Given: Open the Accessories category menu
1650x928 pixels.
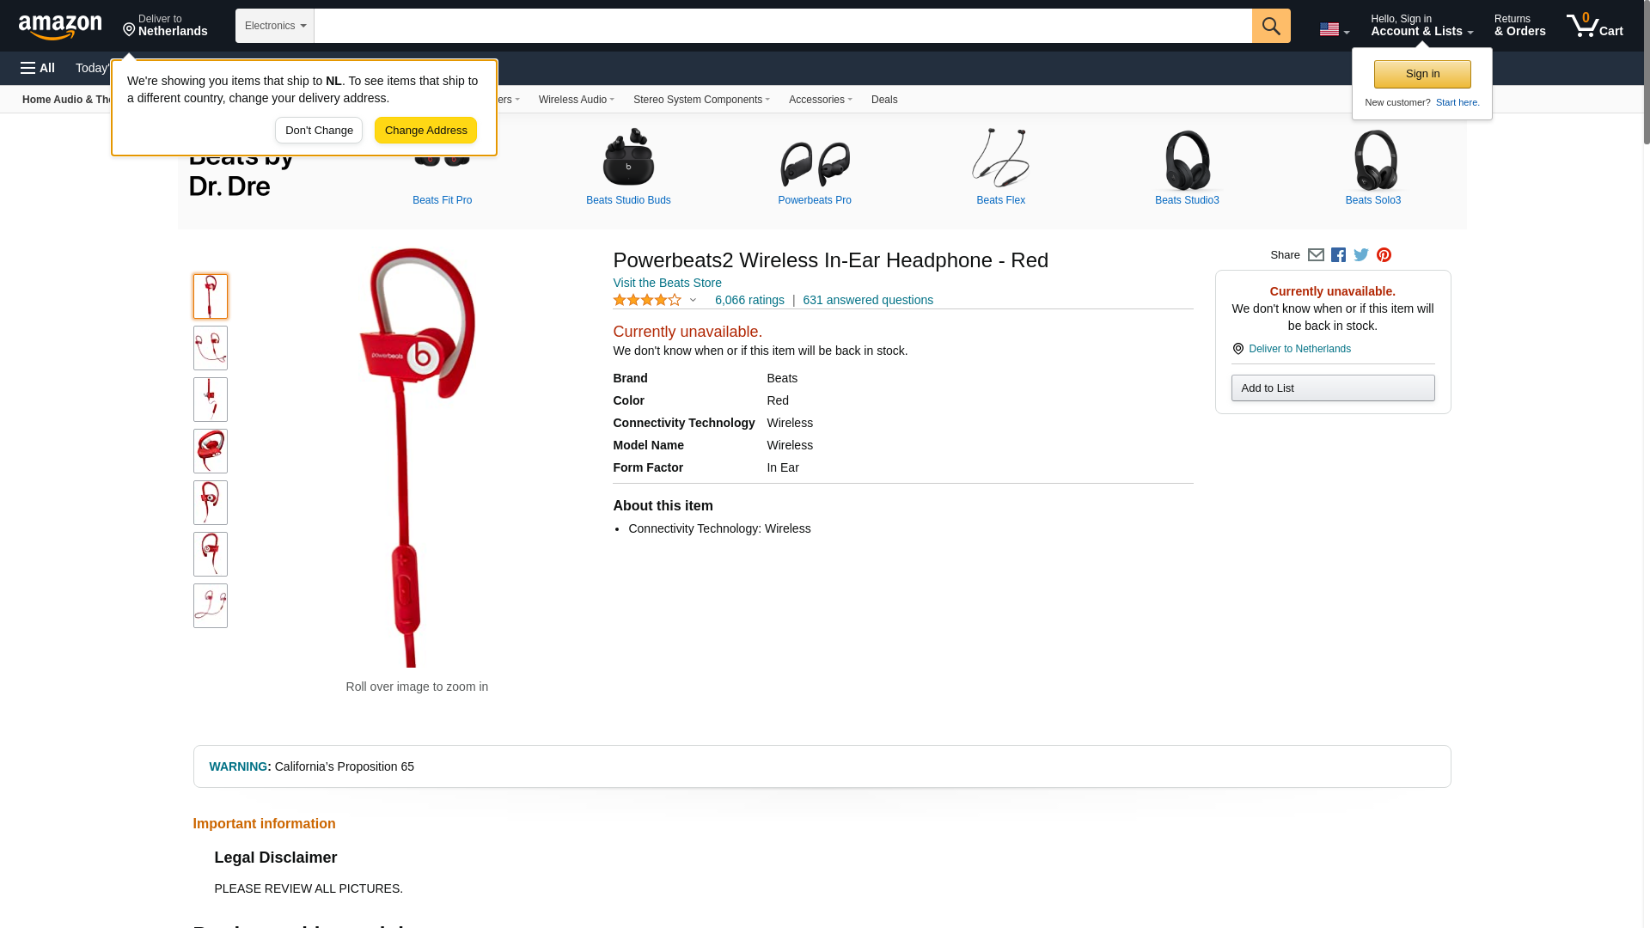Looking at the screenshot, I should (x=821, y=100).
